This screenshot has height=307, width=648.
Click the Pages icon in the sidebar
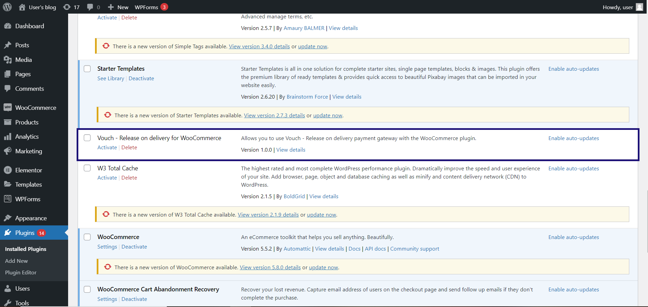7,74
